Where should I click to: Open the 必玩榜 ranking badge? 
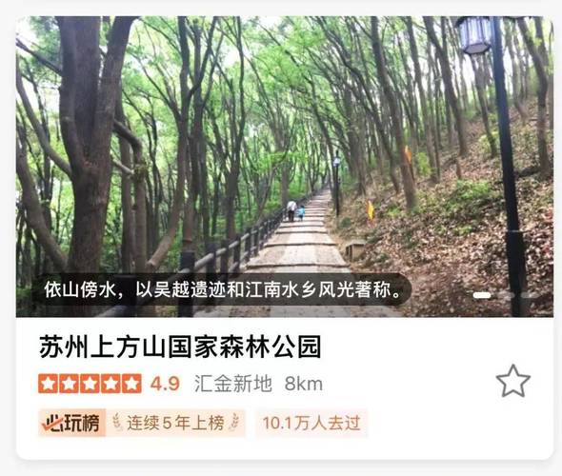71,423
